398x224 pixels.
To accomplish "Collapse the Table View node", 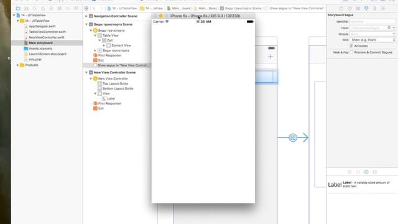I will [95, 35].
